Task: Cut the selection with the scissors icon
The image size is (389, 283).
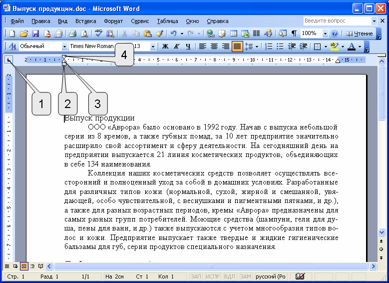Action: [124, 33]
